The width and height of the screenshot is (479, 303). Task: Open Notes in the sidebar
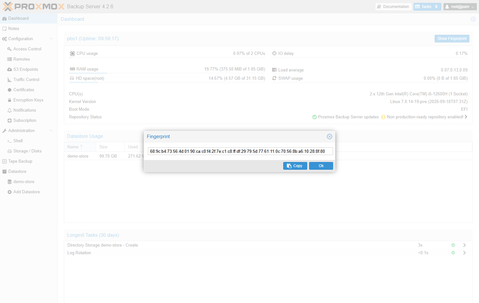click(28, 29)
